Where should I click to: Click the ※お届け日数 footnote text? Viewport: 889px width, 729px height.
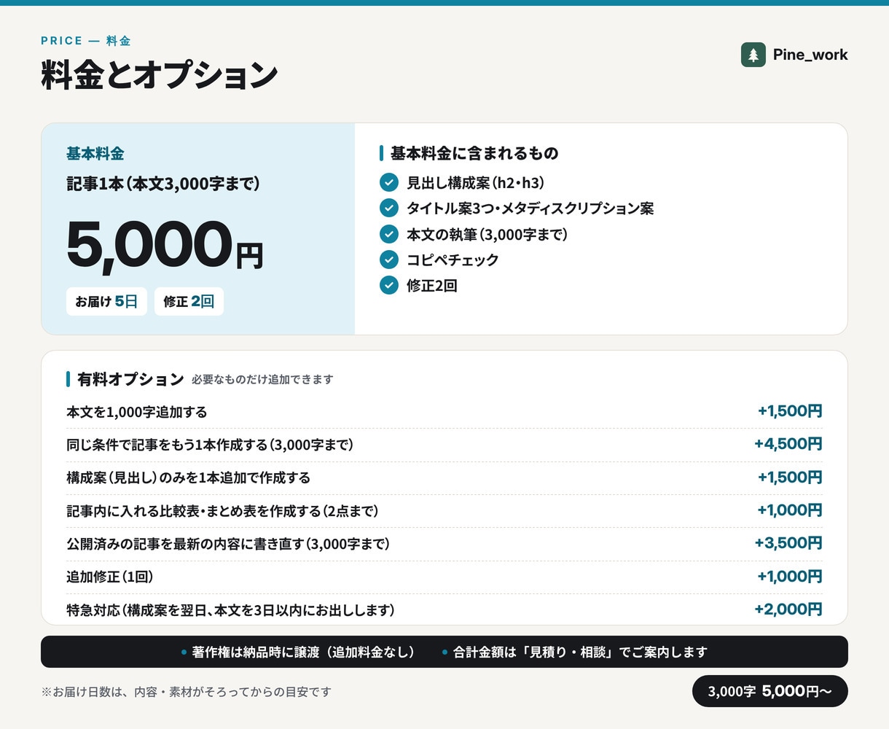[x=187, y=692]
